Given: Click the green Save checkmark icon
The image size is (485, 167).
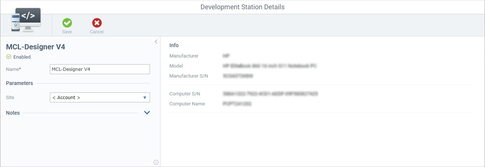Looking at the screenshot, I should pyautogui.click(x=67, y=23).
